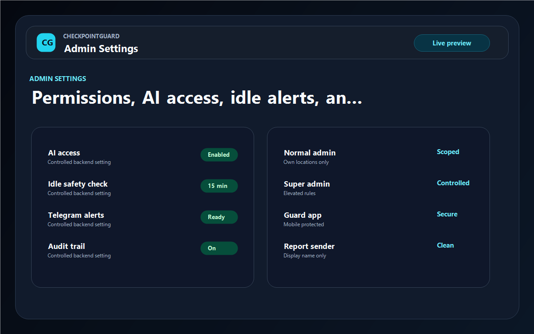The image size is (534, 334).
Task: Select the Normal admin label
Action: coord(310,153)
